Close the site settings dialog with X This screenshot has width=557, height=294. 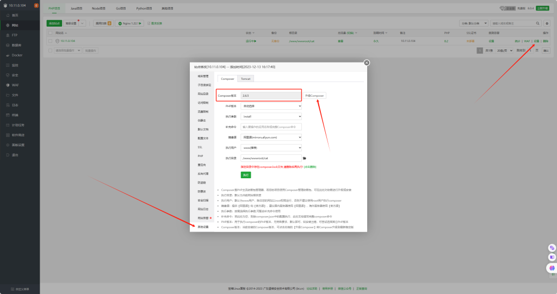(367, 62)
